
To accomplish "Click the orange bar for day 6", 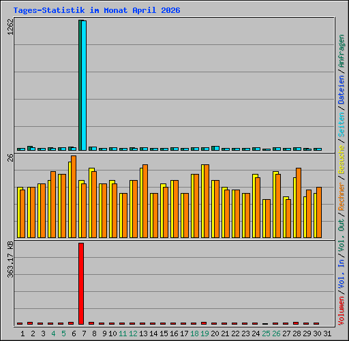I will coord(74,196).
